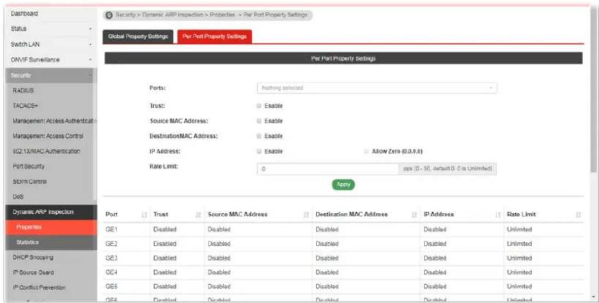Sort by IP Address column arrows
Viewport: 599px width, 303px height.
click(x=498, y=215)
